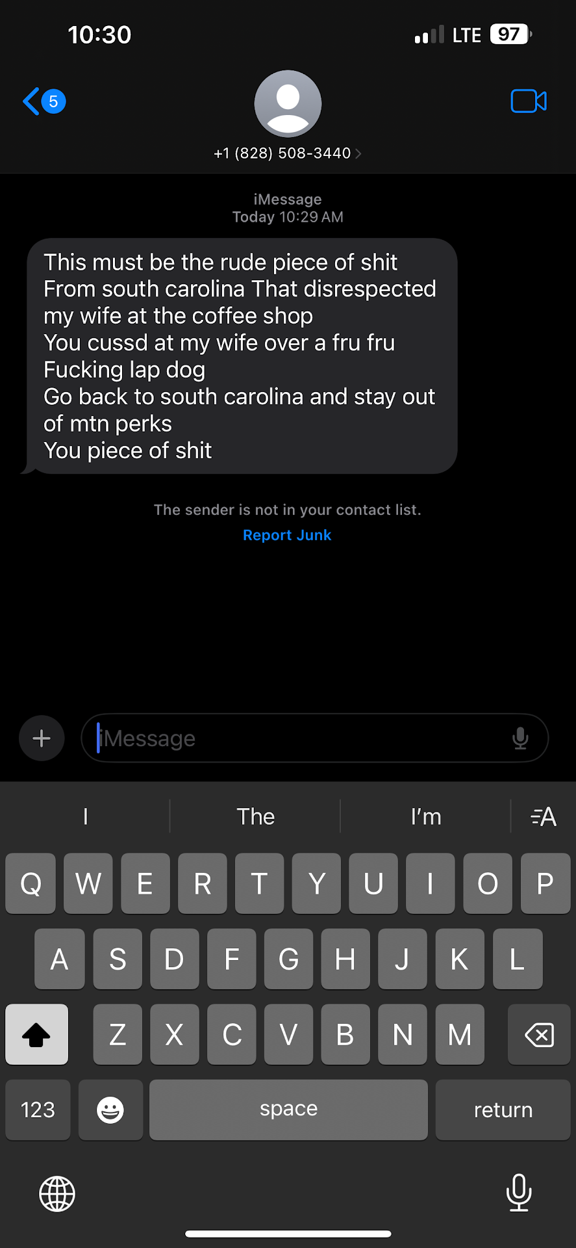
Task: Open the emoji keyboard
Action: [110, 1110]
